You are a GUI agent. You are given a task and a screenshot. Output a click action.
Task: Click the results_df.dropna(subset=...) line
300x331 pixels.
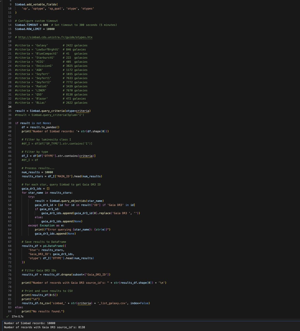point(66,274)
